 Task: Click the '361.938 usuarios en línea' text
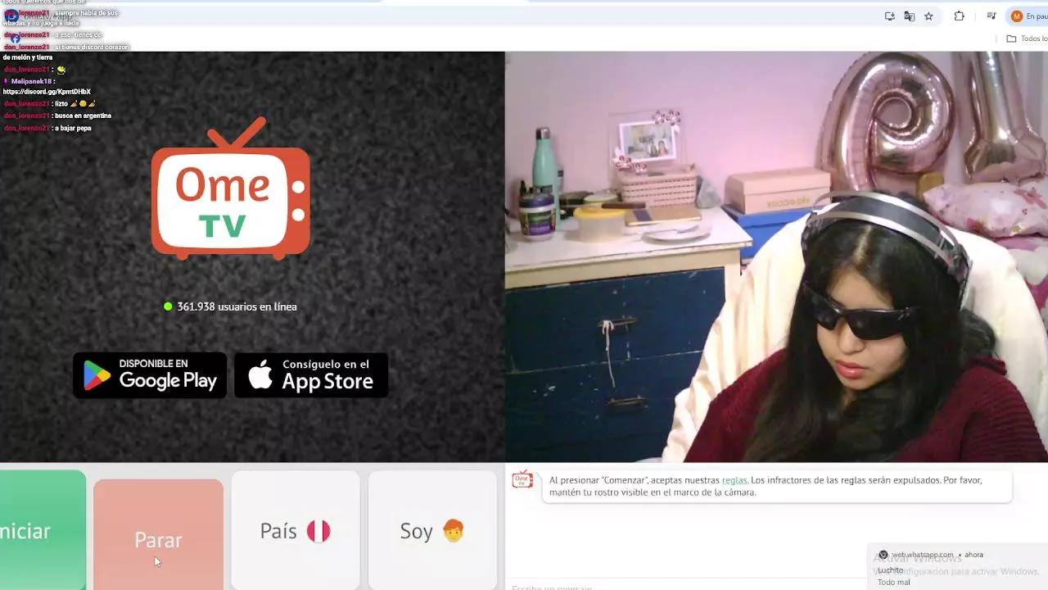click(x=237, y=306)
